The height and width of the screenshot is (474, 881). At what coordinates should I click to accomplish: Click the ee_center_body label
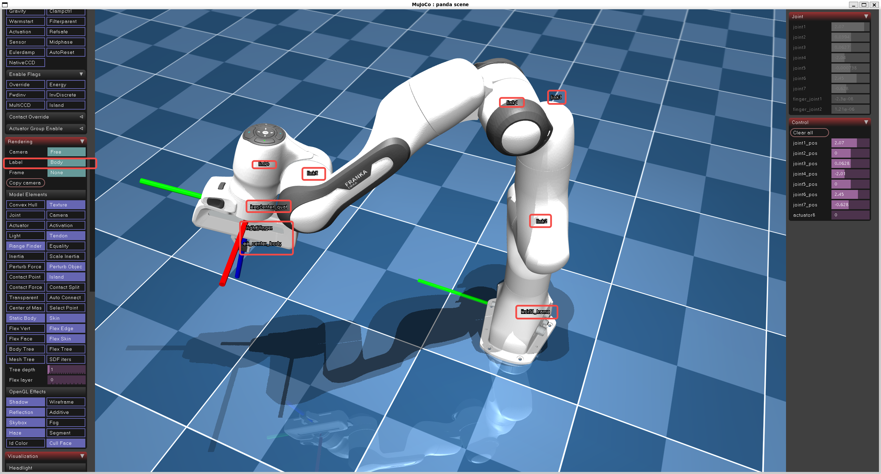(262, 244)
